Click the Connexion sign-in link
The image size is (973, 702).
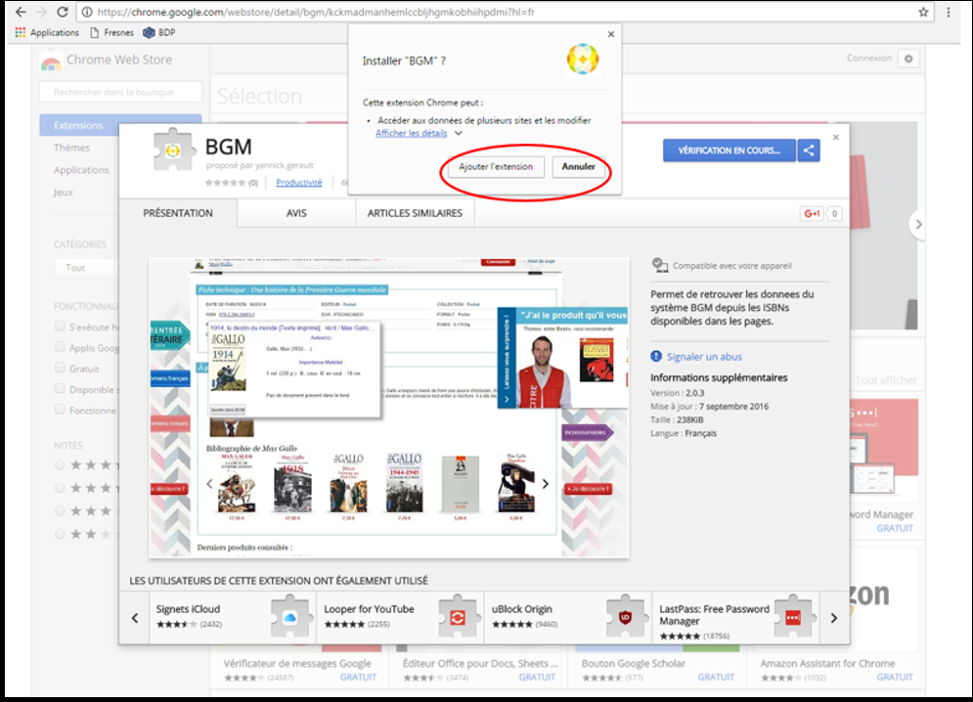point(868,58)
